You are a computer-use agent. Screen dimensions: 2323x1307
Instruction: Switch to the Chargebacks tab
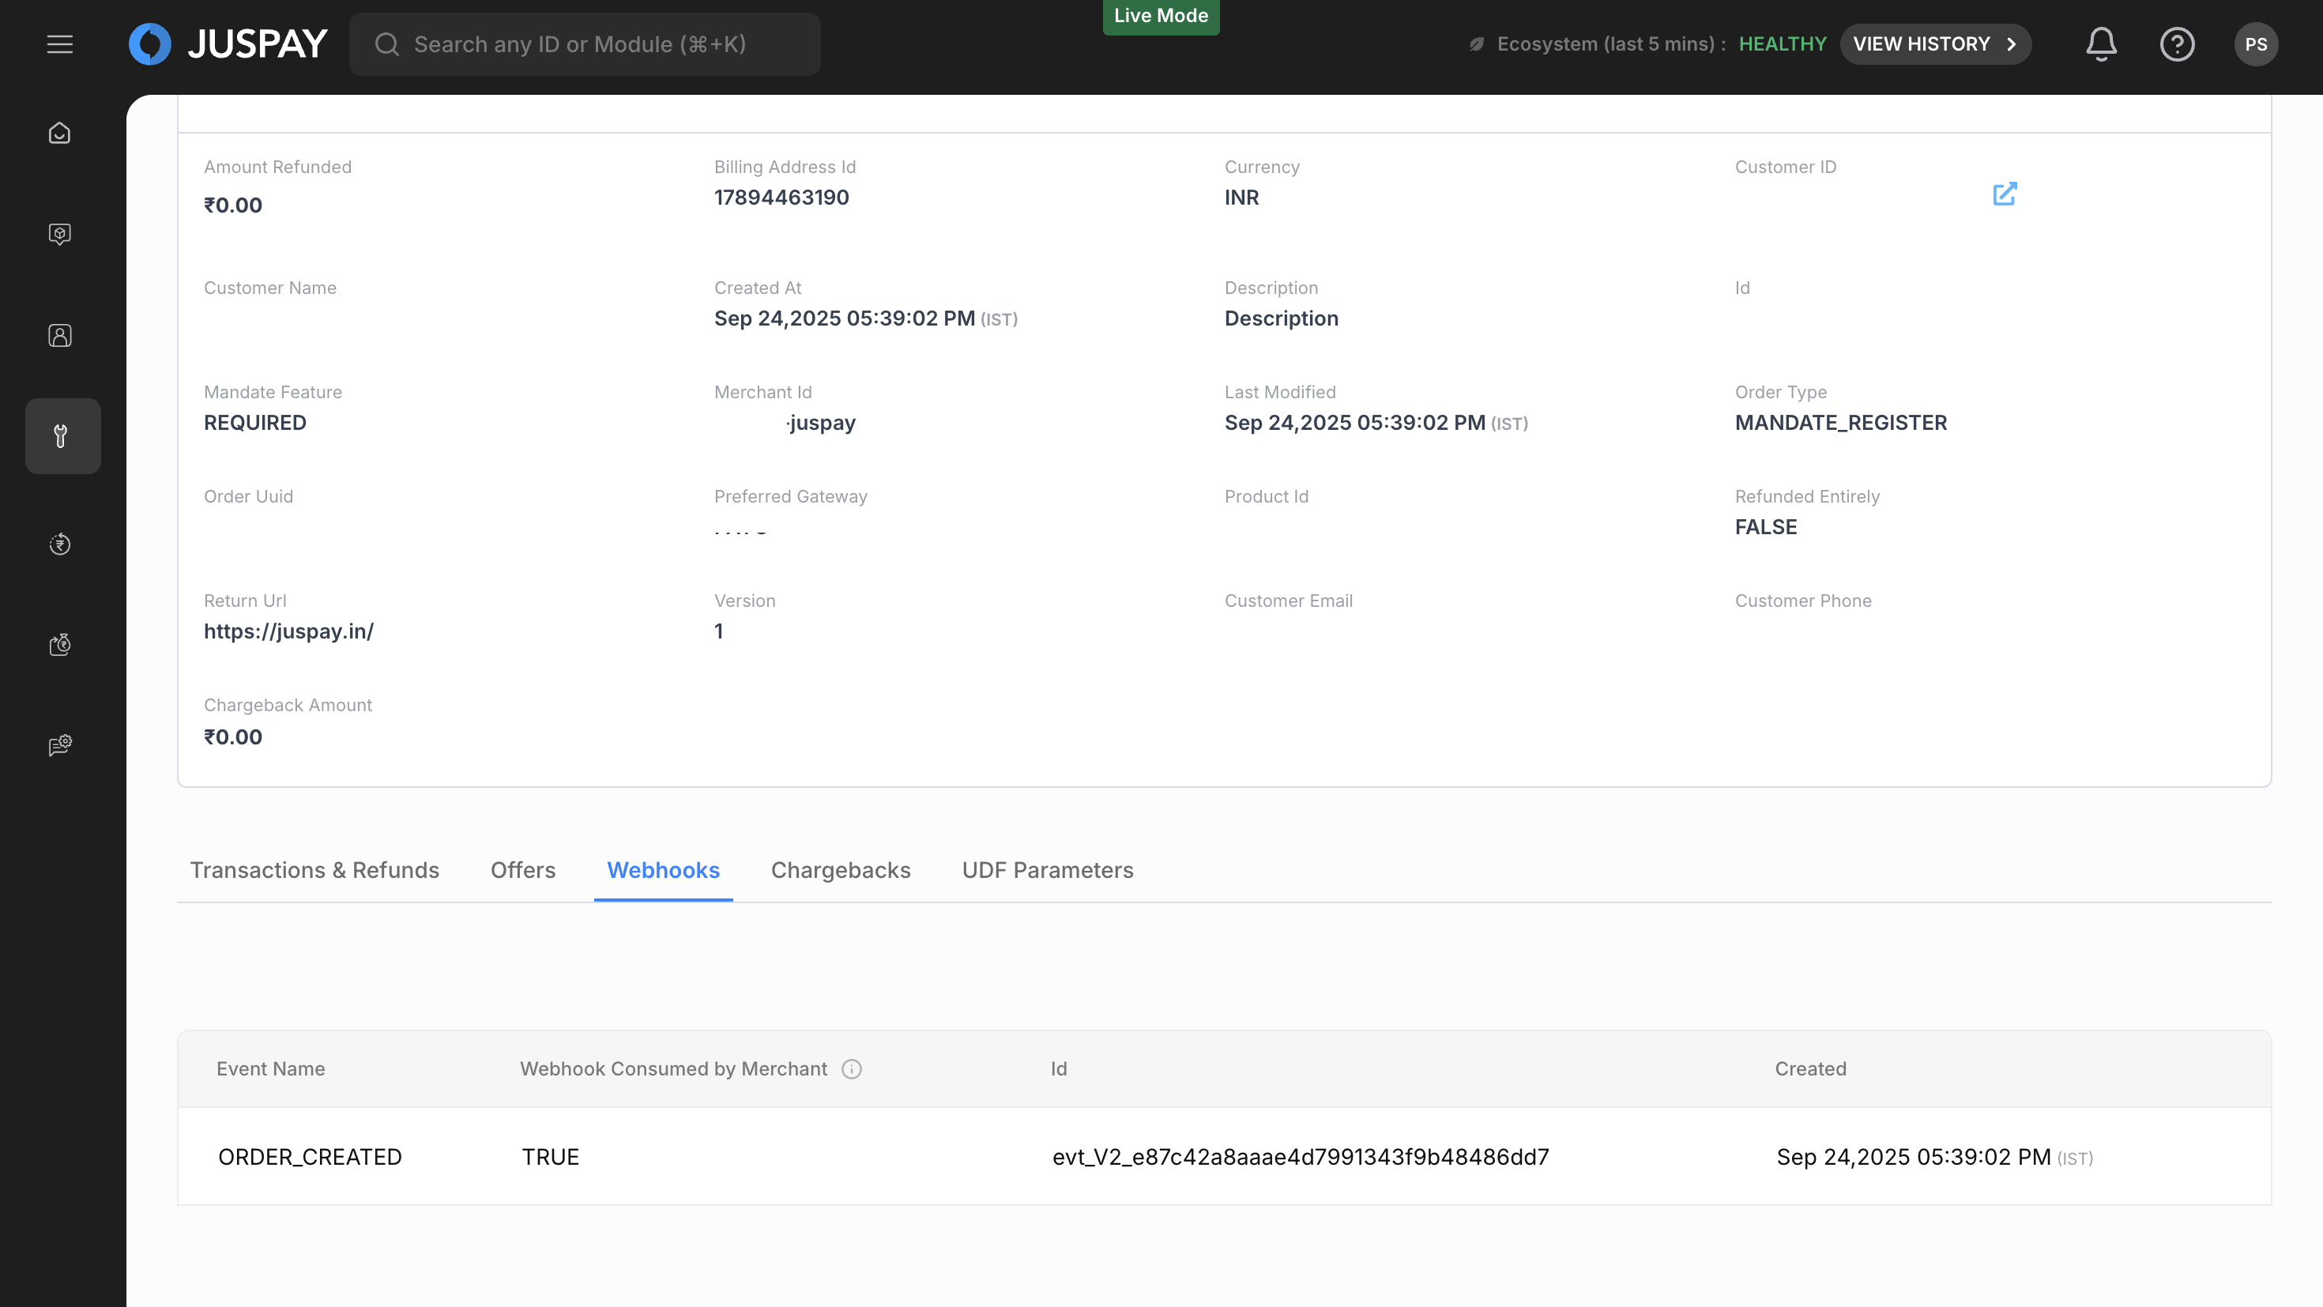pos(841,871)
